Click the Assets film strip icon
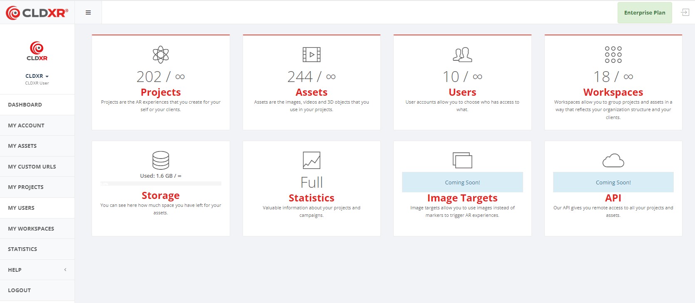This screenshot has height=303, width=695. click(x=311, y=55)
